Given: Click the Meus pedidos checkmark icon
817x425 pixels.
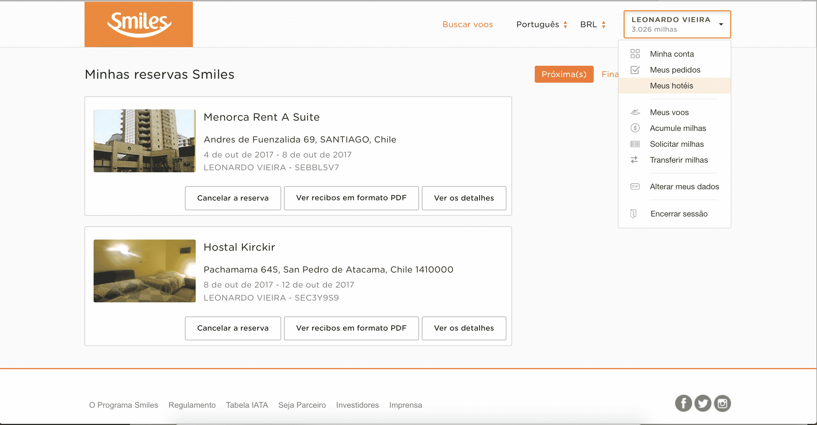Looking at the screenshot, I should tap(635, 70).
